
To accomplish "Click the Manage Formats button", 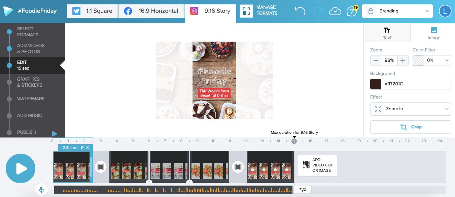I will point(259,11).
